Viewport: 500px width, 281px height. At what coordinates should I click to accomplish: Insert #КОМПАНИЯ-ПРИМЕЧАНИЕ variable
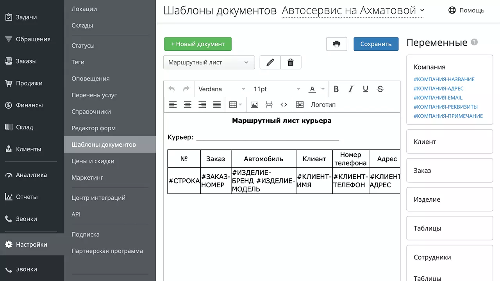448,116
